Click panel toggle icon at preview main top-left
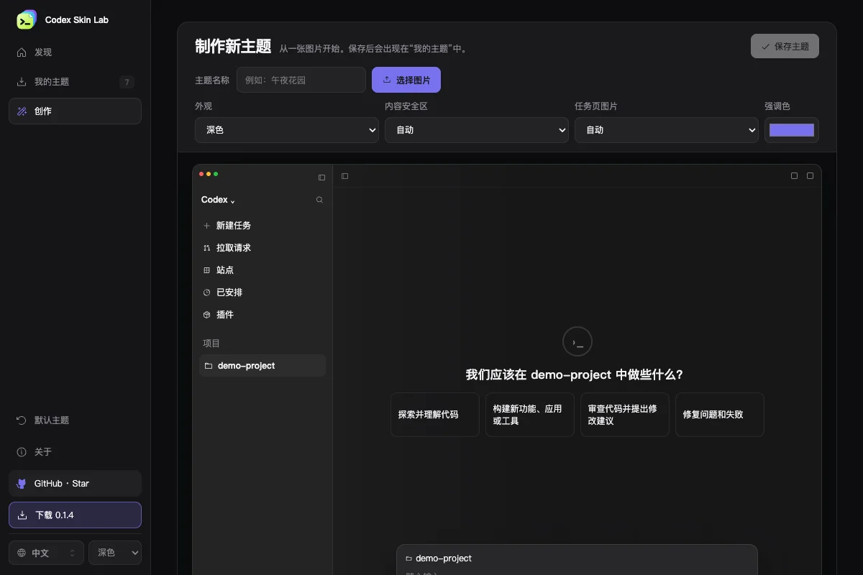 345,176
